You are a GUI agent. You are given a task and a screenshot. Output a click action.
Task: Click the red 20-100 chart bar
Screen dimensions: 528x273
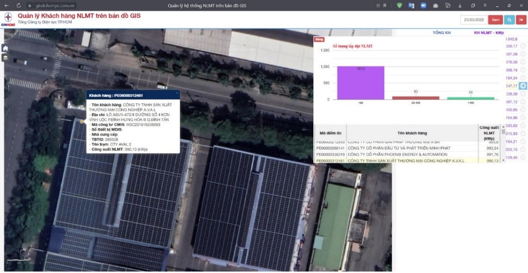[415, 98]
